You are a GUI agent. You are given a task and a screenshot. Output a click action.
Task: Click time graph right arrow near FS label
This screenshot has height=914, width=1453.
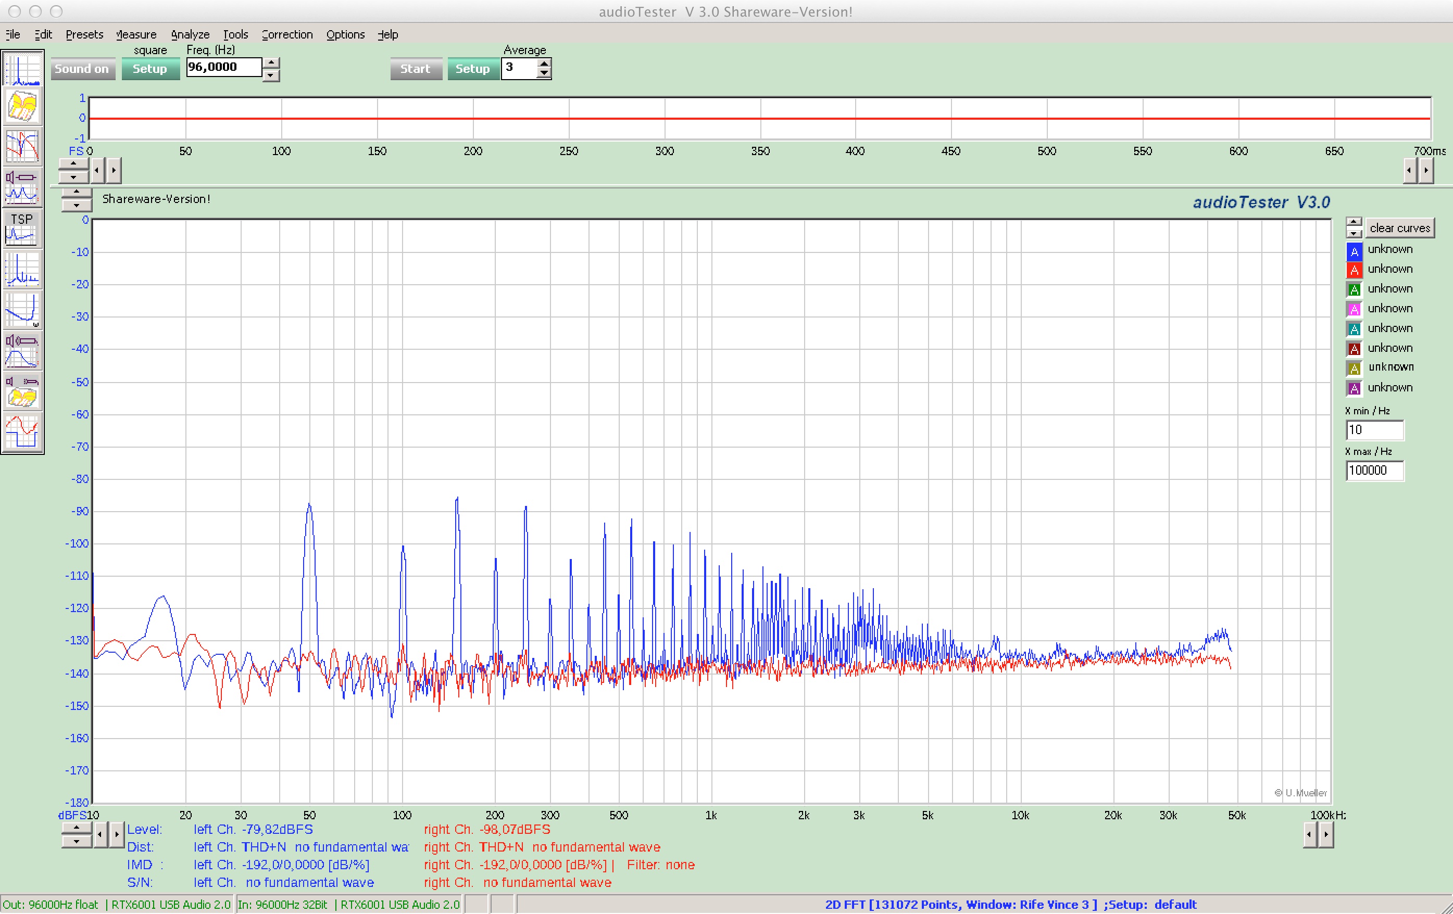click(x=114, y=171)
